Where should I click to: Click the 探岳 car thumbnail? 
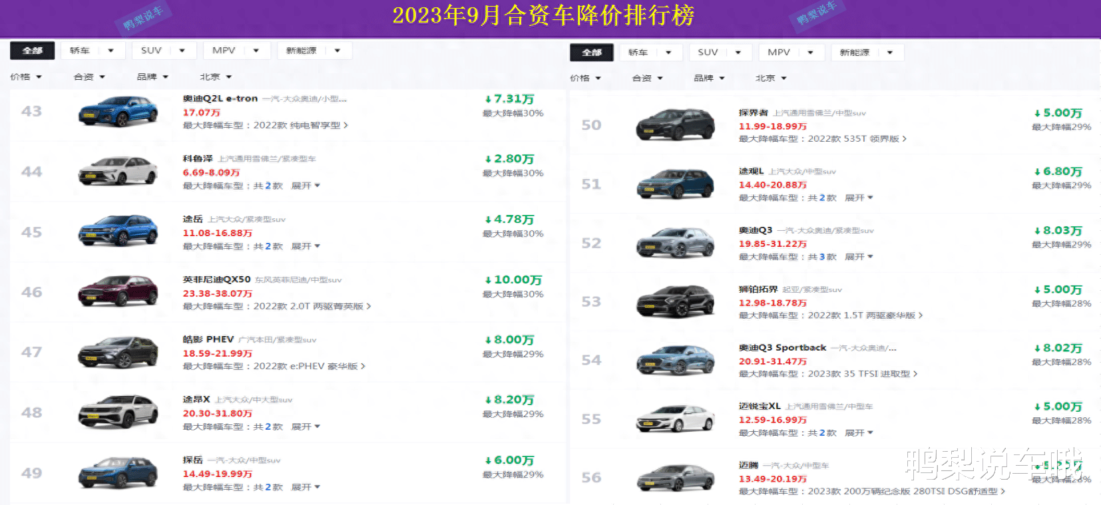click(x=118, y=472)
